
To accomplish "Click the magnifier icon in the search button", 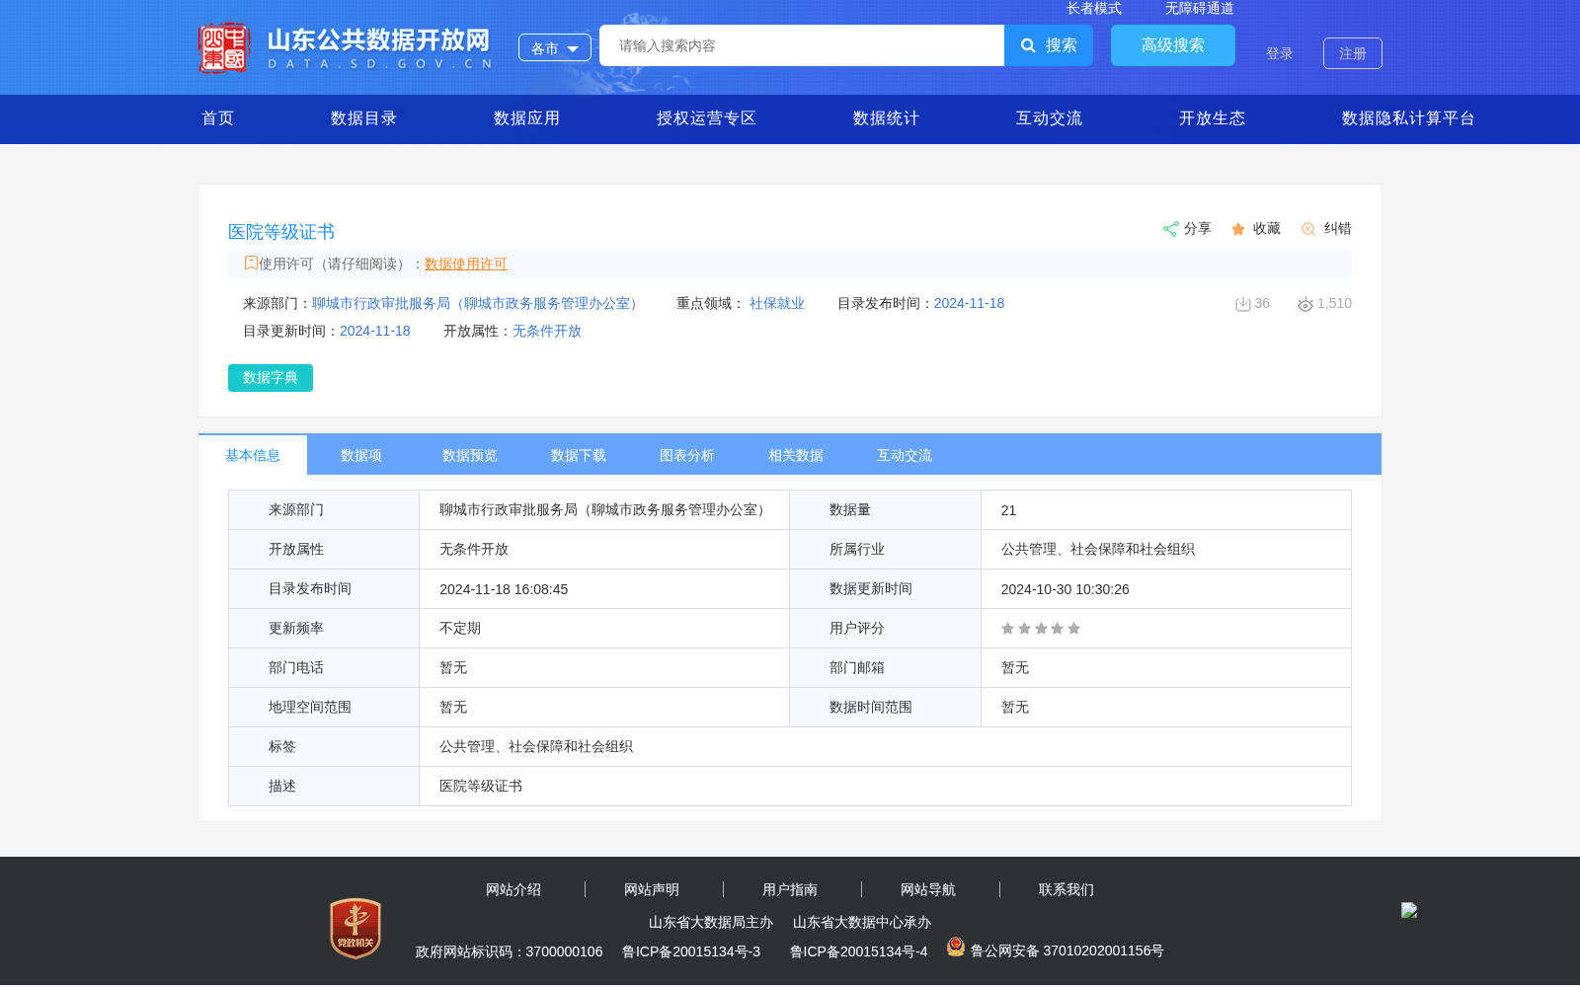I will tap(1028, 45).
